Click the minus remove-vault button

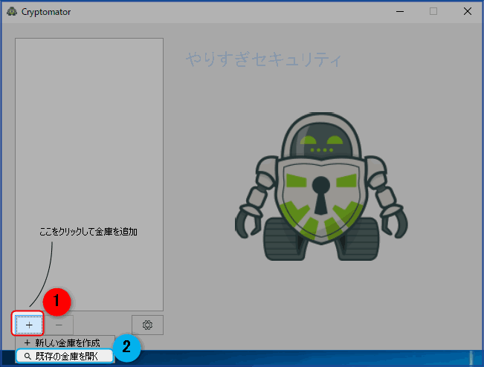pyautogui.click(x=59, y=325)
